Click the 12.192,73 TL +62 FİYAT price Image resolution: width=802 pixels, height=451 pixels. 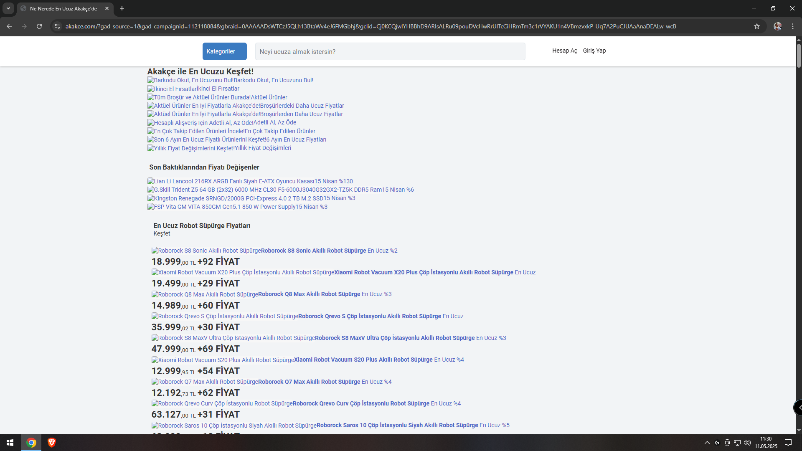pos(195,393)
